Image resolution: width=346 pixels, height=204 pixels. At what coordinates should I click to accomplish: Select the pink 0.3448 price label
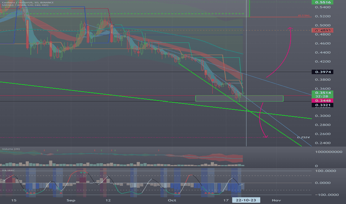(x=322, y=101)
